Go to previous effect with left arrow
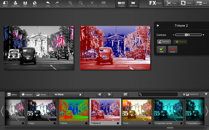The image size is (209, 130). click(x=100, y=94)
